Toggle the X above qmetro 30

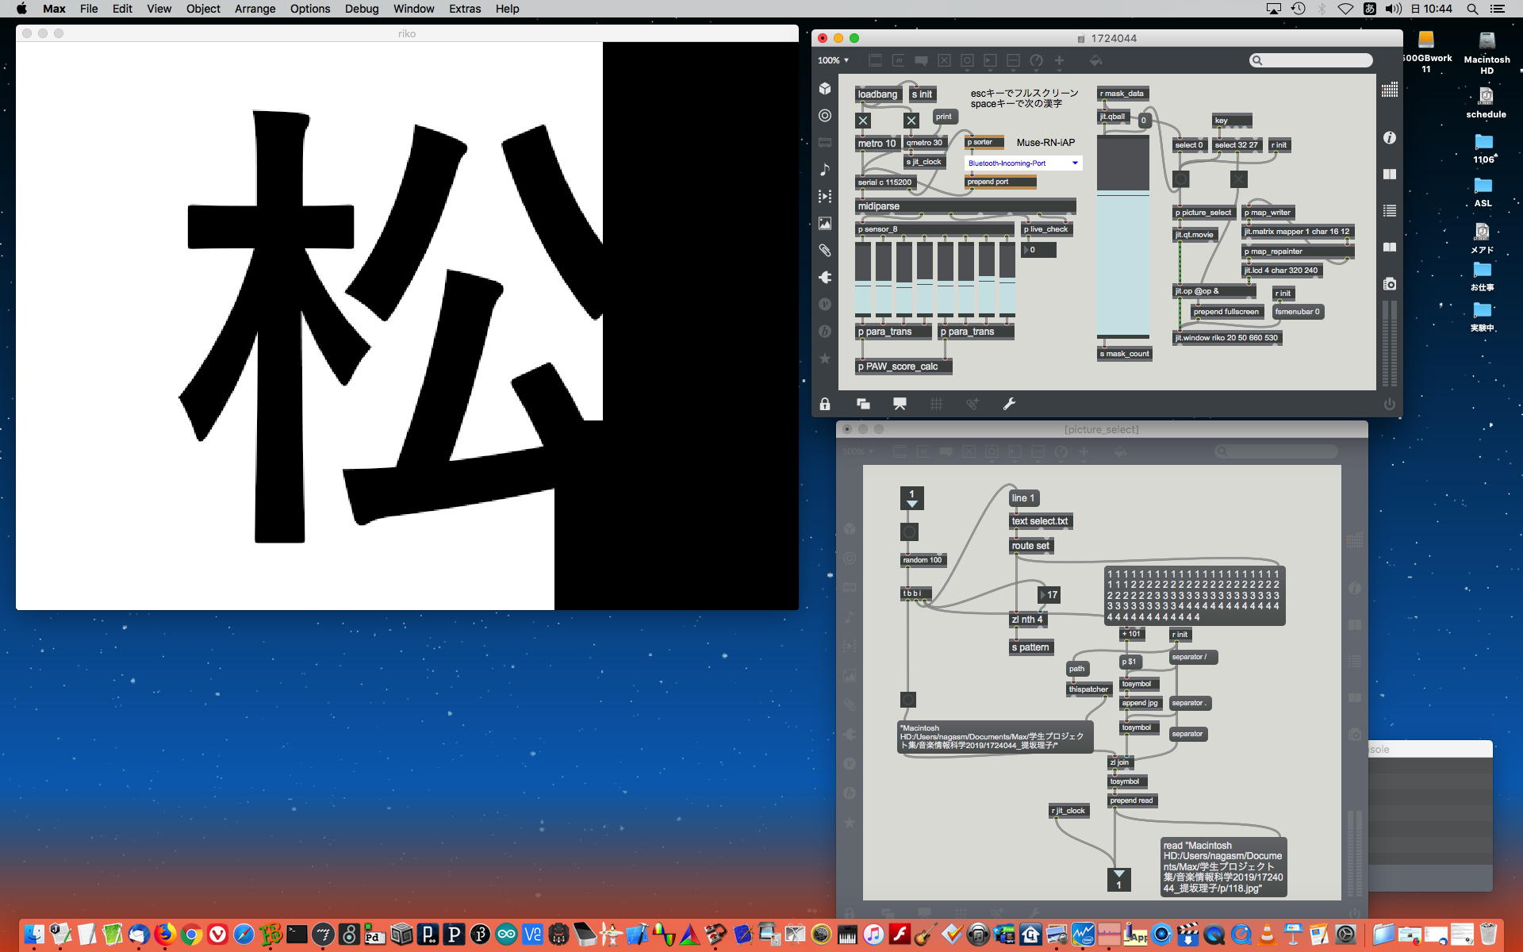point(911,121)
